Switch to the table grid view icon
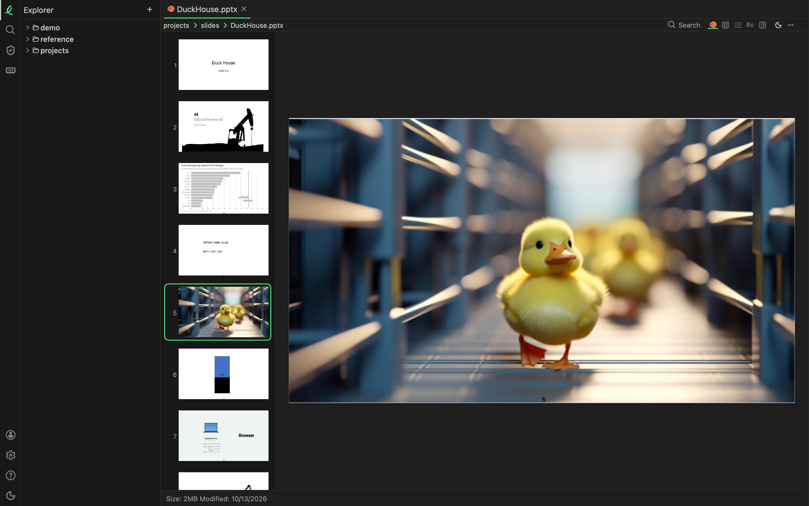This screenshot has height=506, width=809. (725, 25)
